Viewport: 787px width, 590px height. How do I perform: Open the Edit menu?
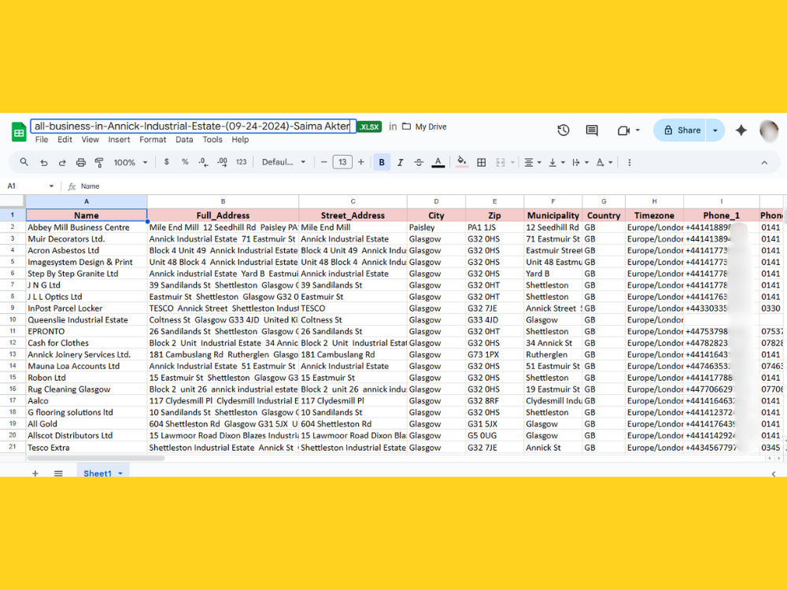click(x=65, y=139)
